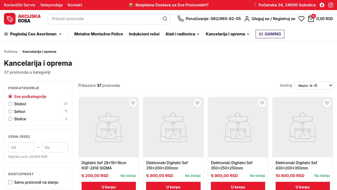Viewport: 337px width, 190px height.
Task: Add Elektronski Sef 310×200×200mm to cart
Action: (173, 186)
